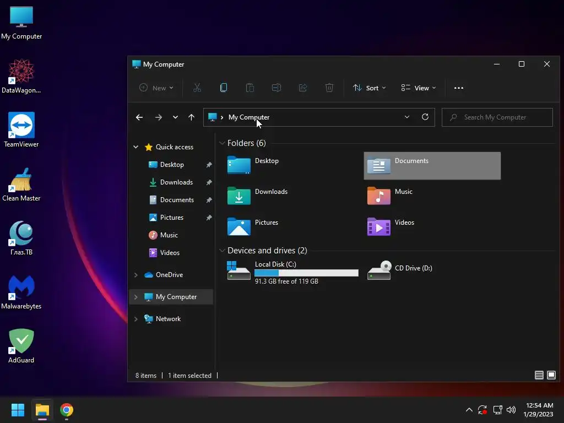This screenshot has width=564, height=423.
Task: Expand the Network tree node
Action: pos(135,319)
